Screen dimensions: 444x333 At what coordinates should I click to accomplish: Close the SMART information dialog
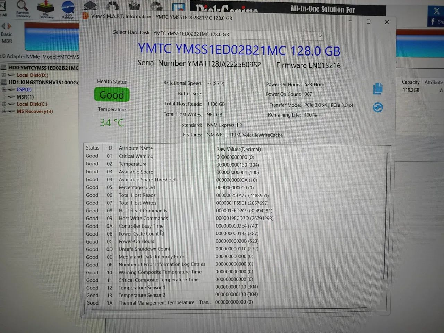(387, 22)
